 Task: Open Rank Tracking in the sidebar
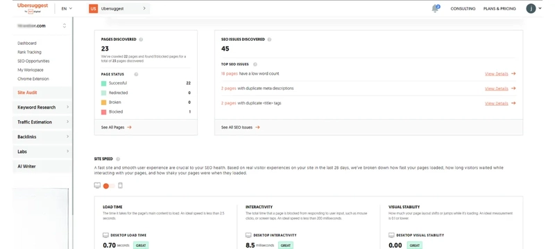[x=29, y=52]
